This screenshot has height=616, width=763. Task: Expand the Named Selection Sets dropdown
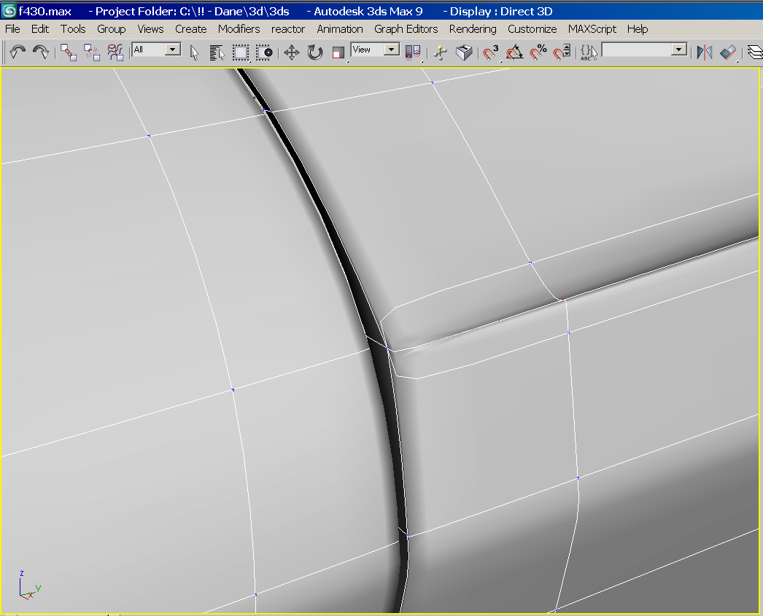679,50
